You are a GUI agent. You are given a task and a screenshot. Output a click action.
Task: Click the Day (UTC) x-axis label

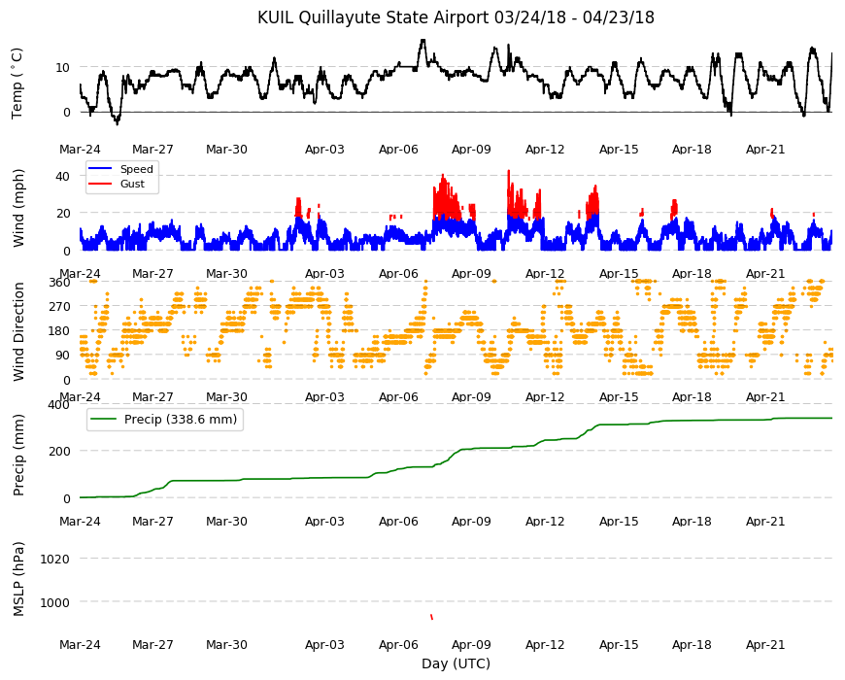(x=456, y=663)
